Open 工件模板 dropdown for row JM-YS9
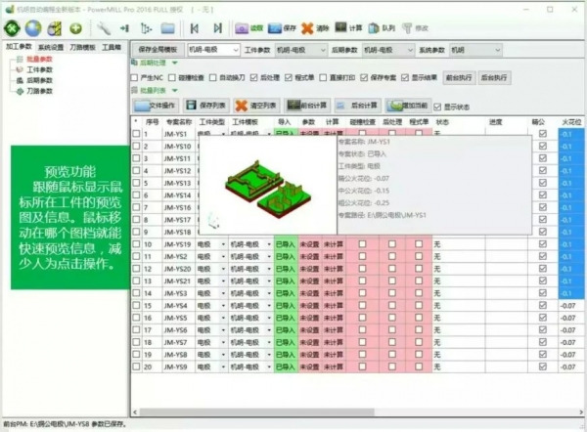587x432 pixels. coord(269,367)
